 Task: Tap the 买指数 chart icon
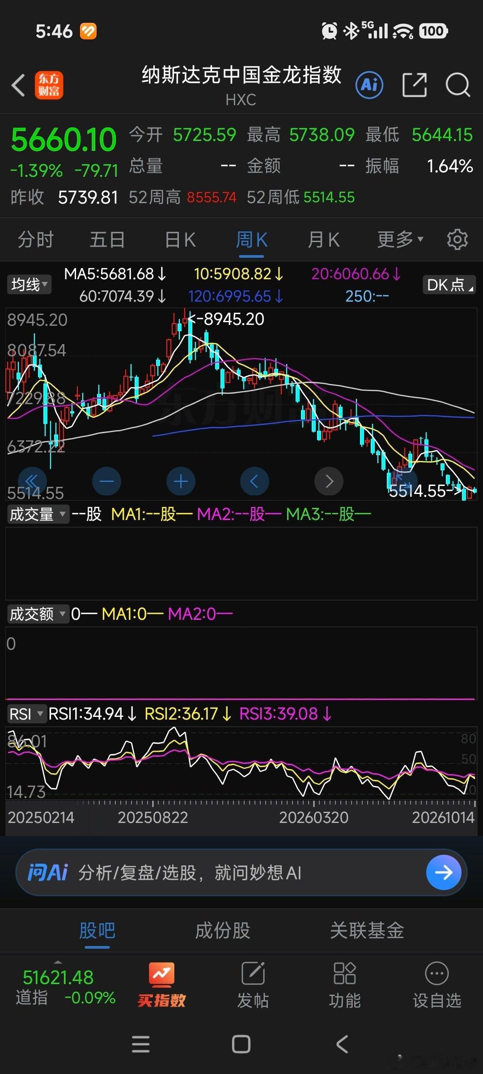tap(161, 974)
